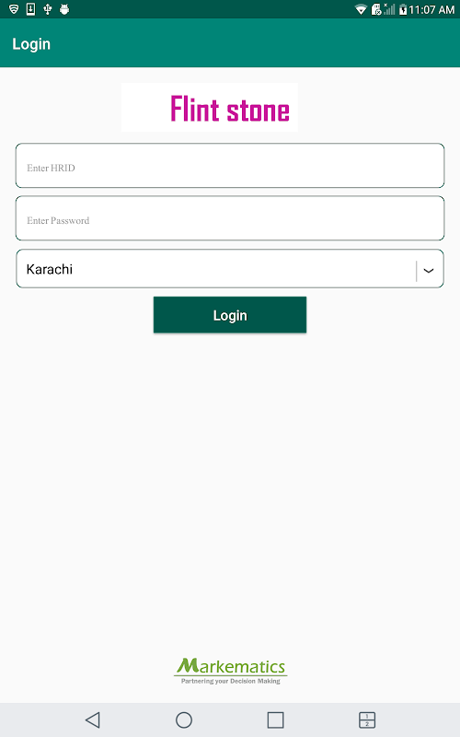
Task: Tap the SIM card status icon
Action: 376,9
